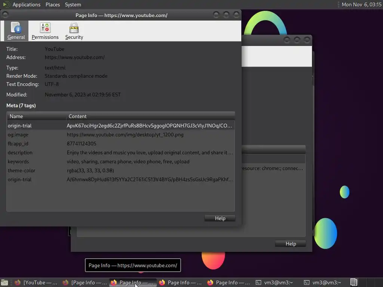Select the og:image meta row
Viewport: 383px width, 287px height.
(x=121, y=135)
